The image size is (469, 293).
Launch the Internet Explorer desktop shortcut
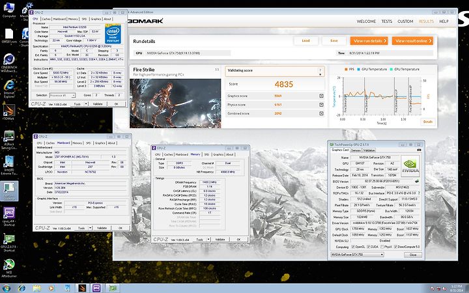pos(9,89)
